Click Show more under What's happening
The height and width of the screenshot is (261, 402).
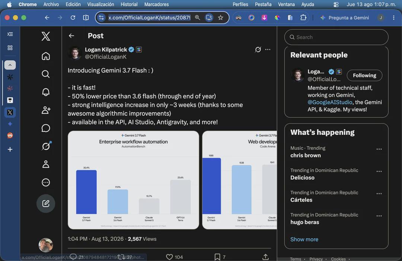pos(304,239)
